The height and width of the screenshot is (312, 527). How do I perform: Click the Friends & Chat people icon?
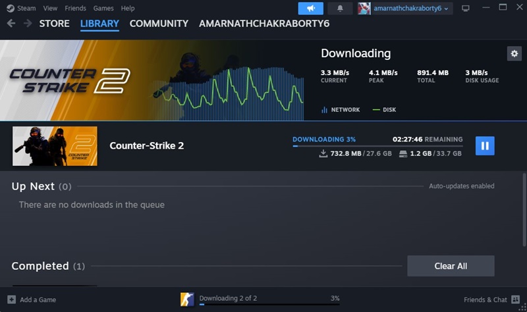[515, 299]
